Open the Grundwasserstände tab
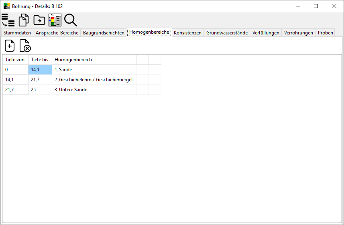The width and height of the screenshot is (344, 225). point(227,33)
